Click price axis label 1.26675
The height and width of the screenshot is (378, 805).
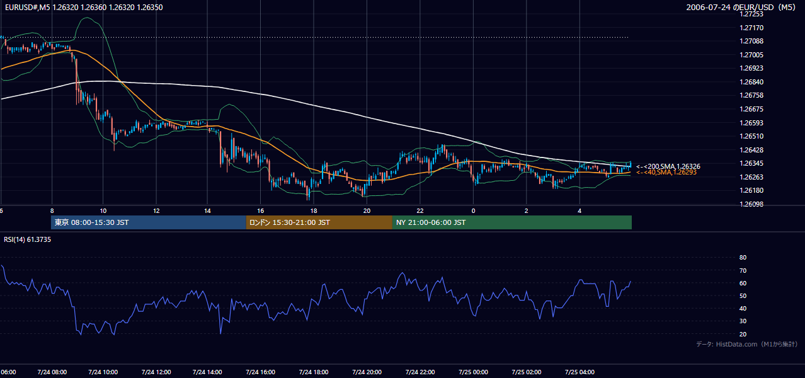click(x=753, y=109)
